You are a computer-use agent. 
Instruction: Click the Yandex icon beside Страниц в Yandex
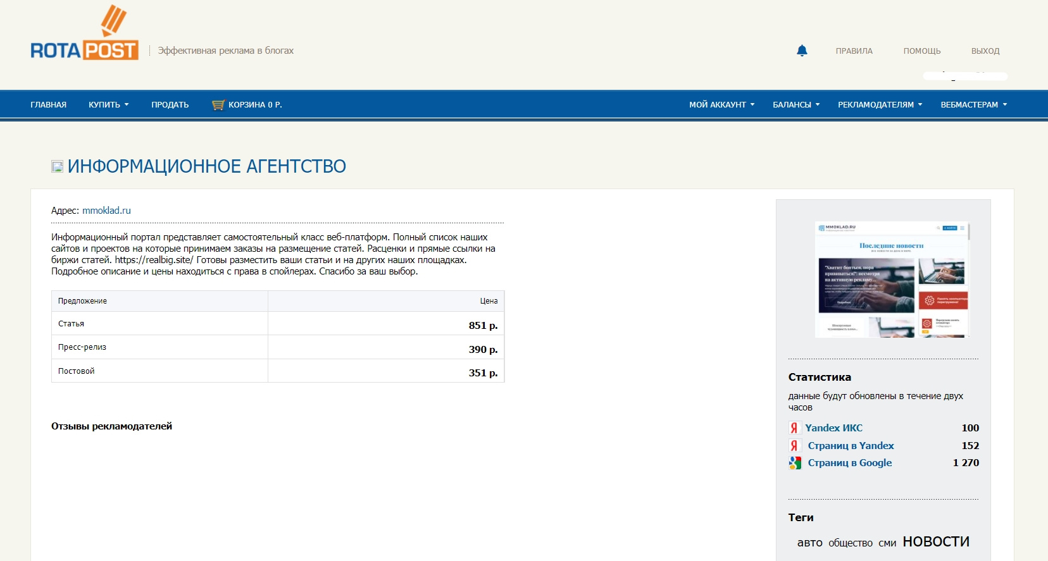coord(794,446)
